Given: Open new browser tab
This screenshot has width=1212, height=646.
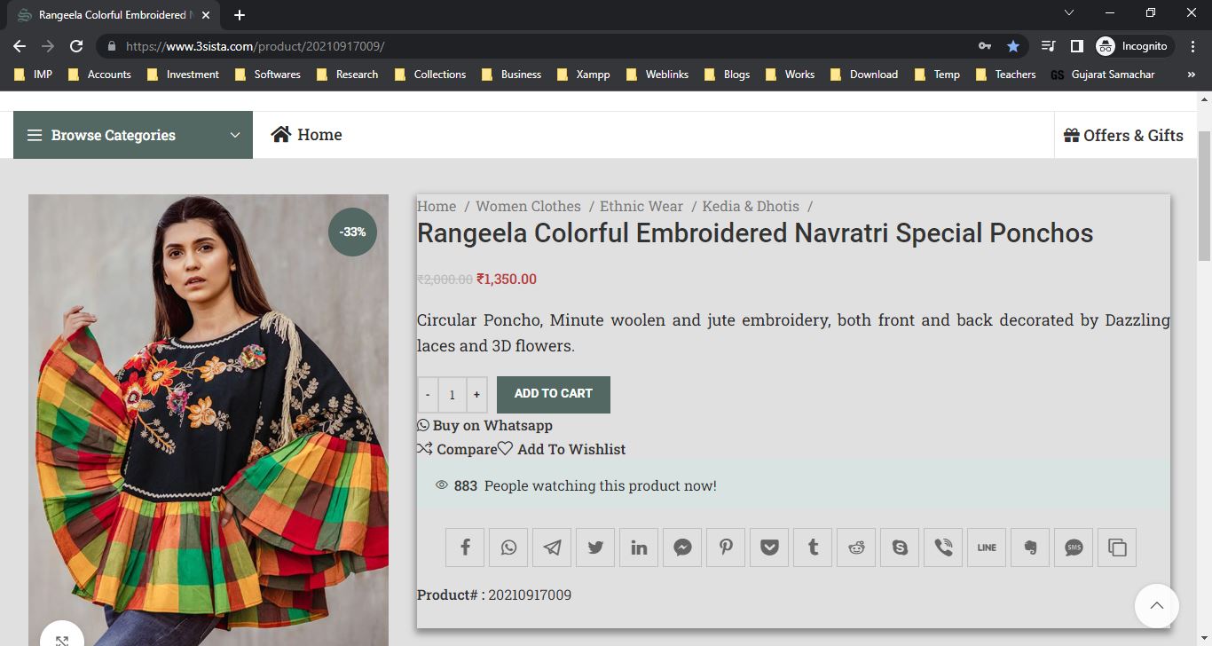Looking at the screenshot, I should [240, 15].
